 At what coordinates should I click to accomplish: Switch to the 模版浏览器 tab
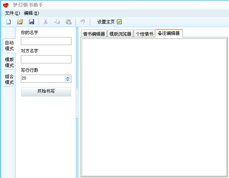pyautogui.click(x=120, y=34)
